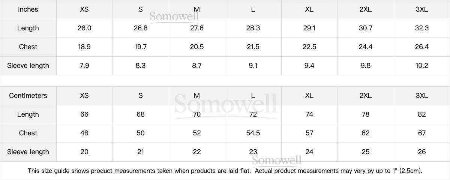
Task: Click the size guide disclaimer note text
Action: tap(225, 171)
